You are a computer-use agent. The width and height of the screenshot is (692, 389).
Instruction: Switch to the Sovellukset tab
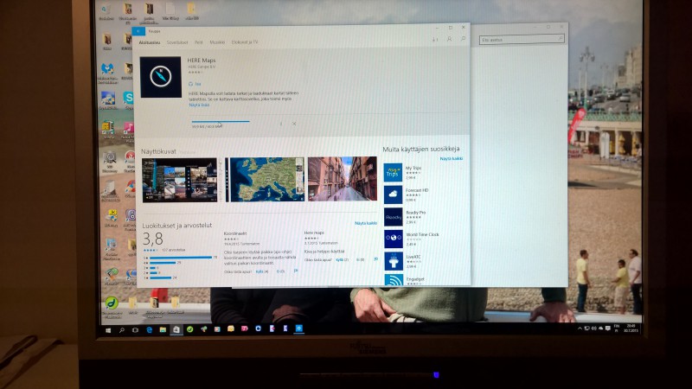[x=177, y=41]
